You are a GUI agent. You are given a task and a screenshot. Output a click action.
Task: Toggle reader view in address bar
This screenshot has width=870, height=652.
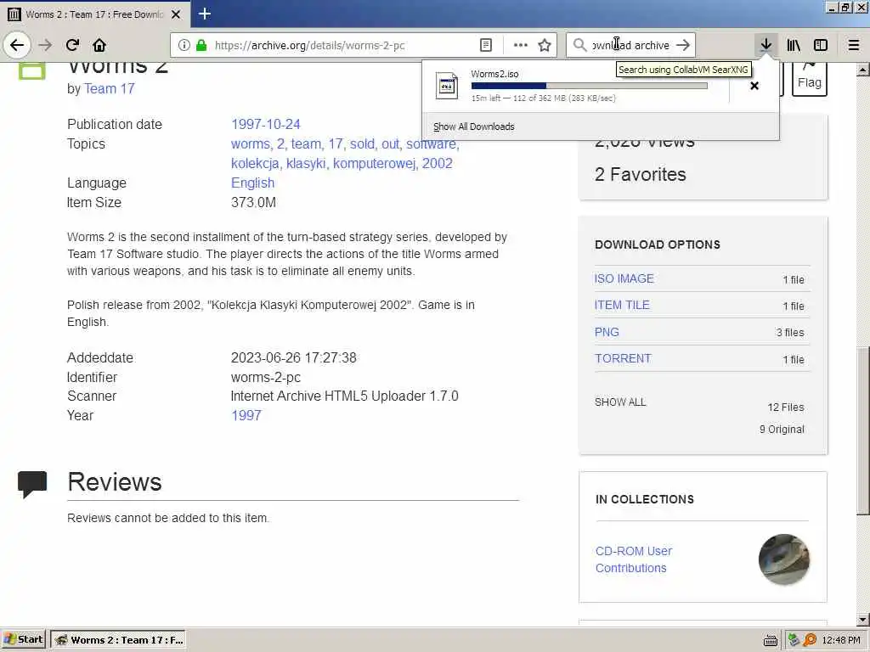(485, 45)
